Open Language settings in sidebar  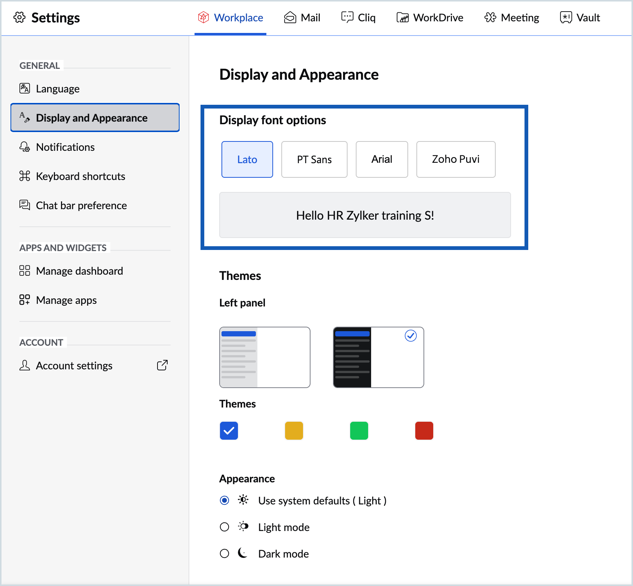[x=95, y=89]
